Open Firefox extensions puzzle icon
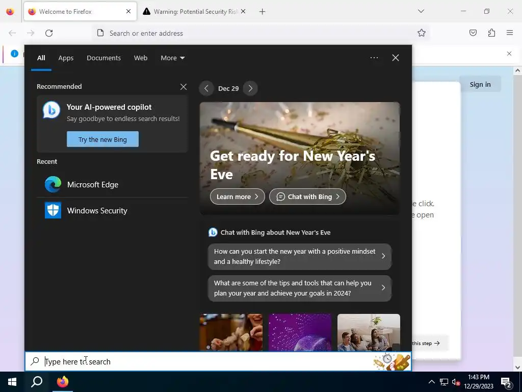 pos(491,33)
